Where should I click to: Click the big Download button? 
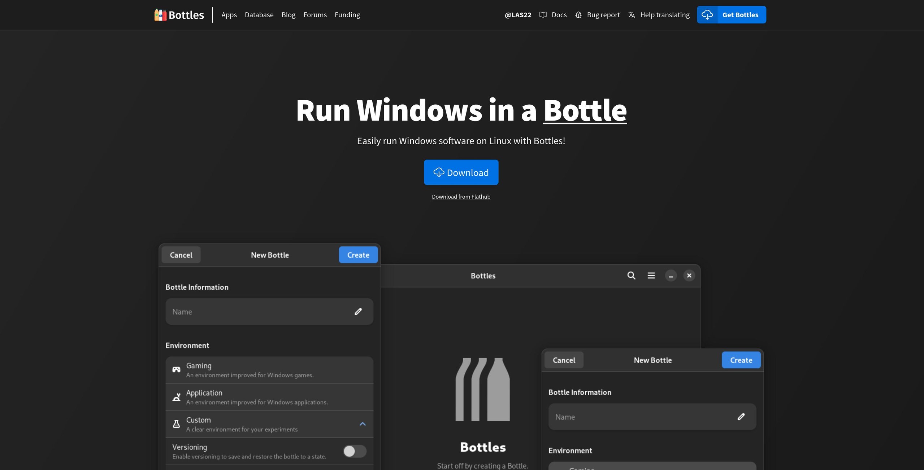(461, 172)
